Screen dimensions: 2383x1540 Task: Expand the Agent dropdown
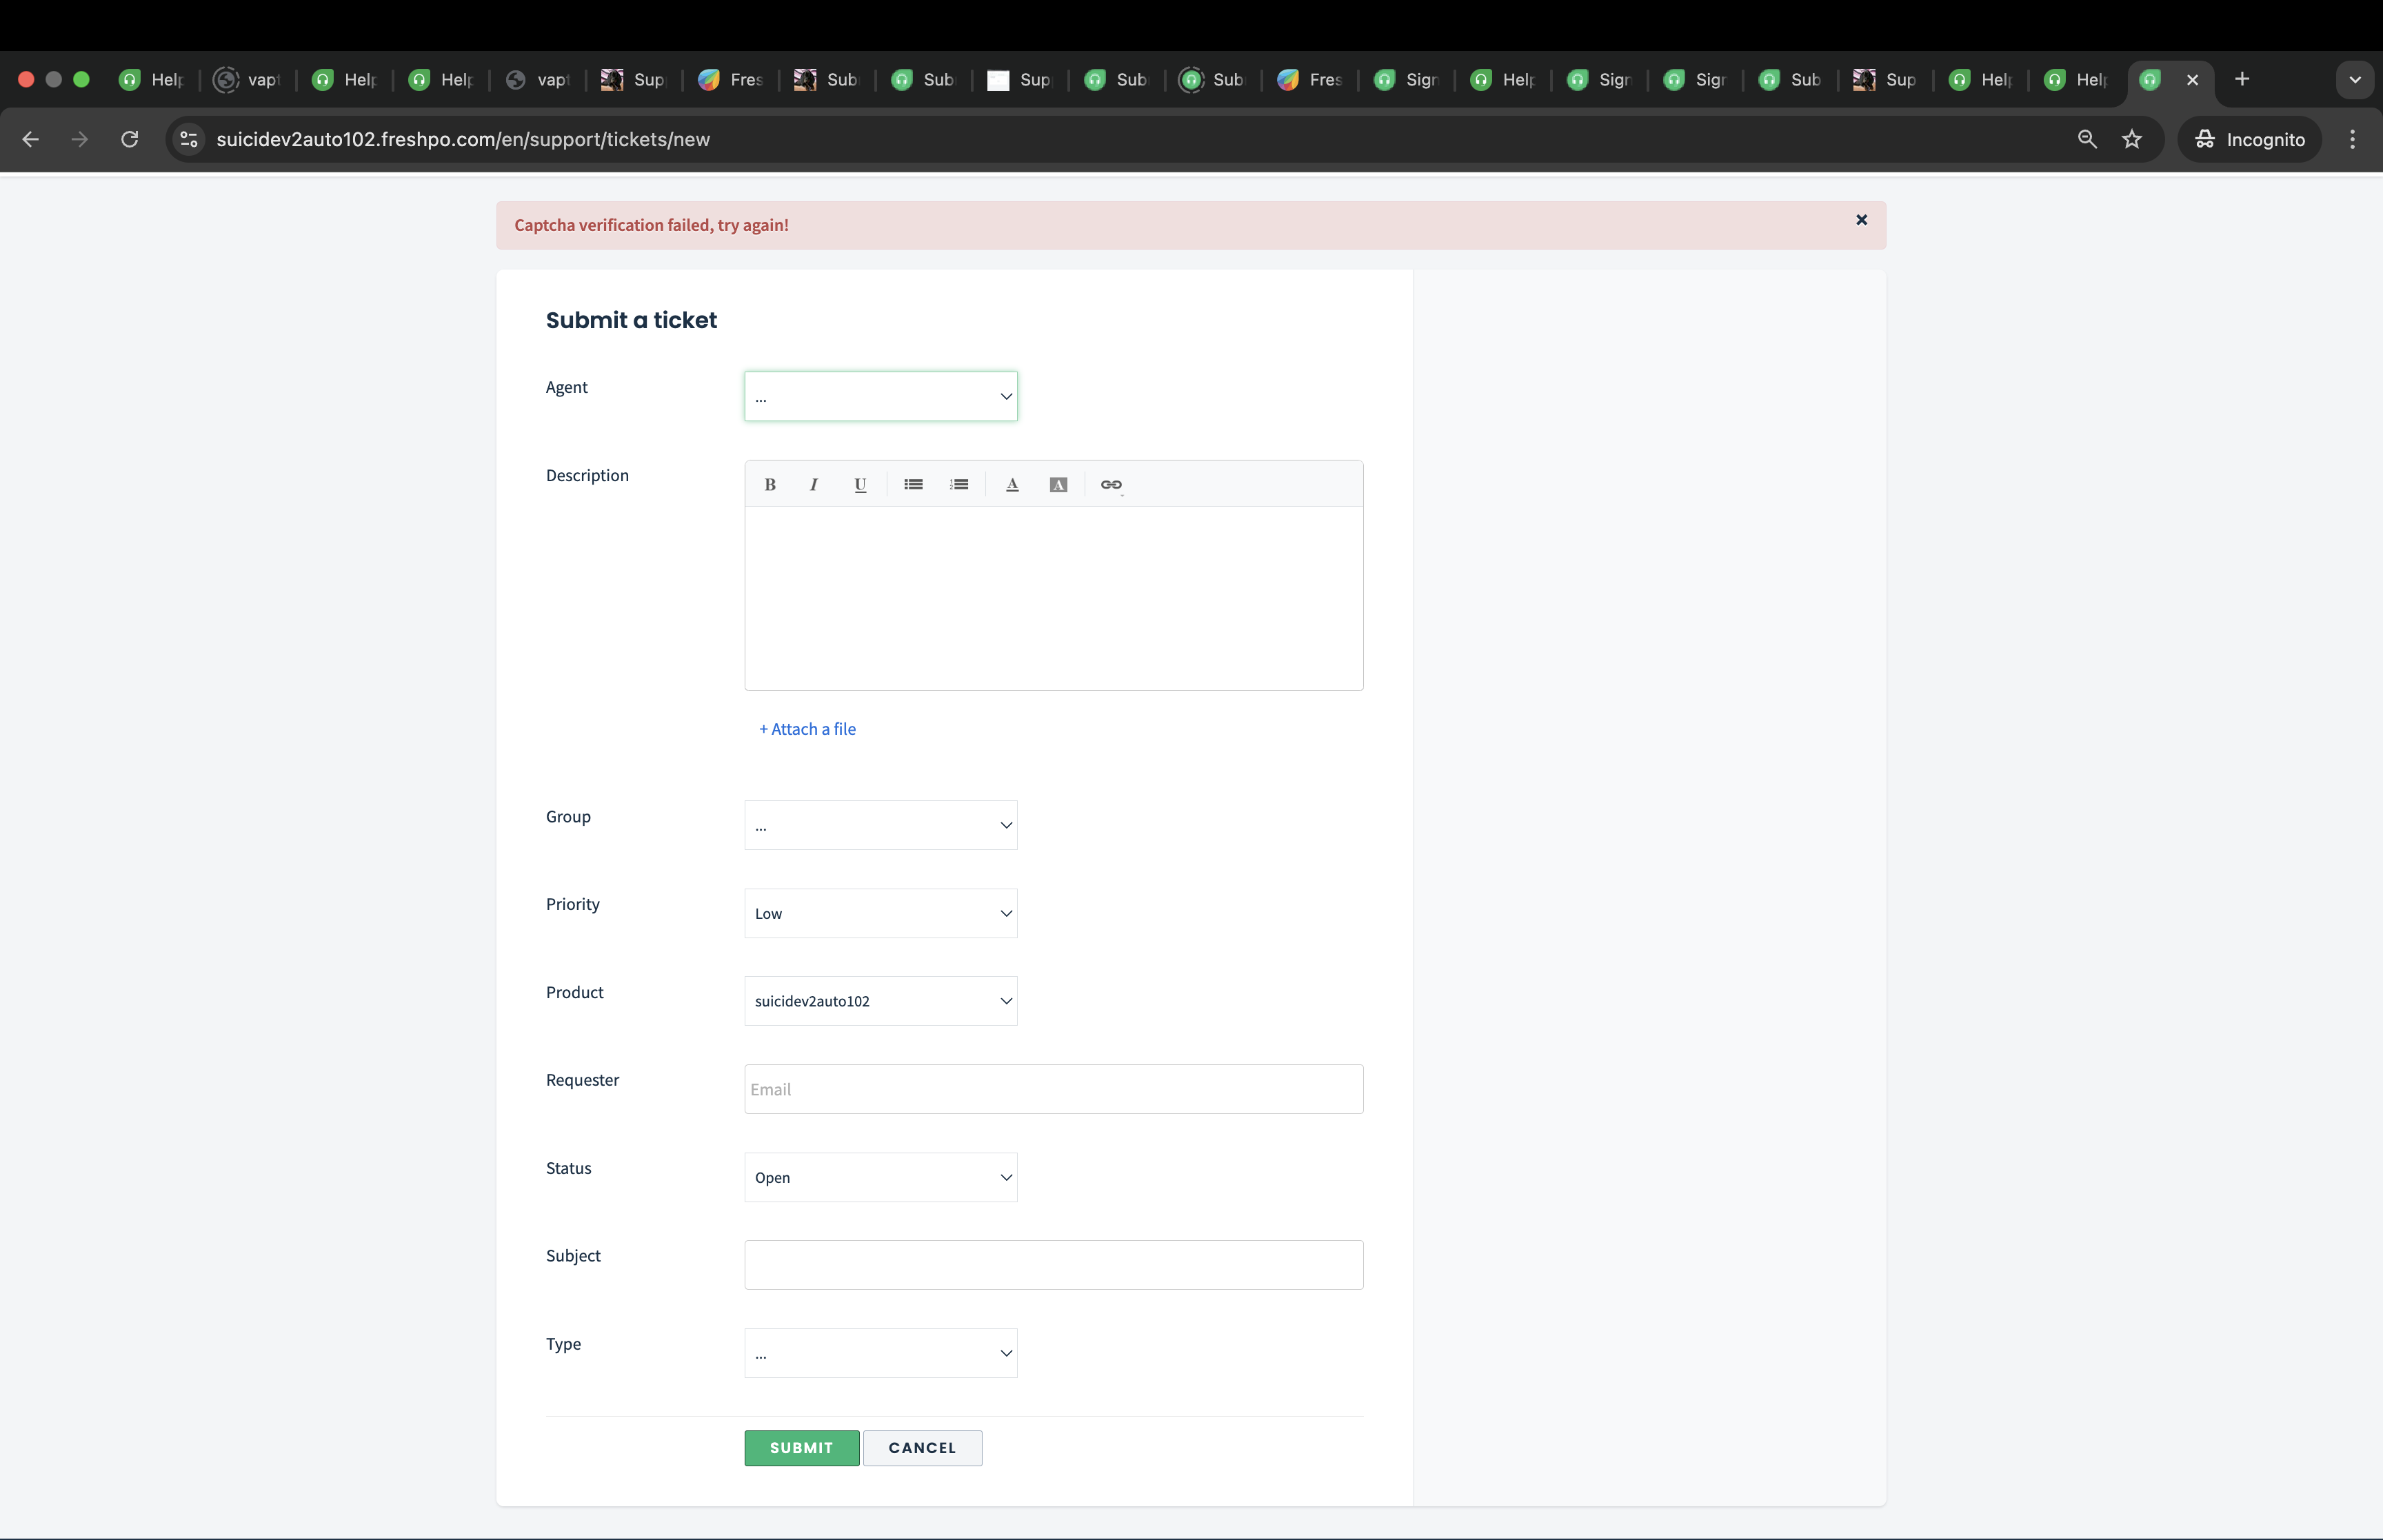(x=880, y=397)
